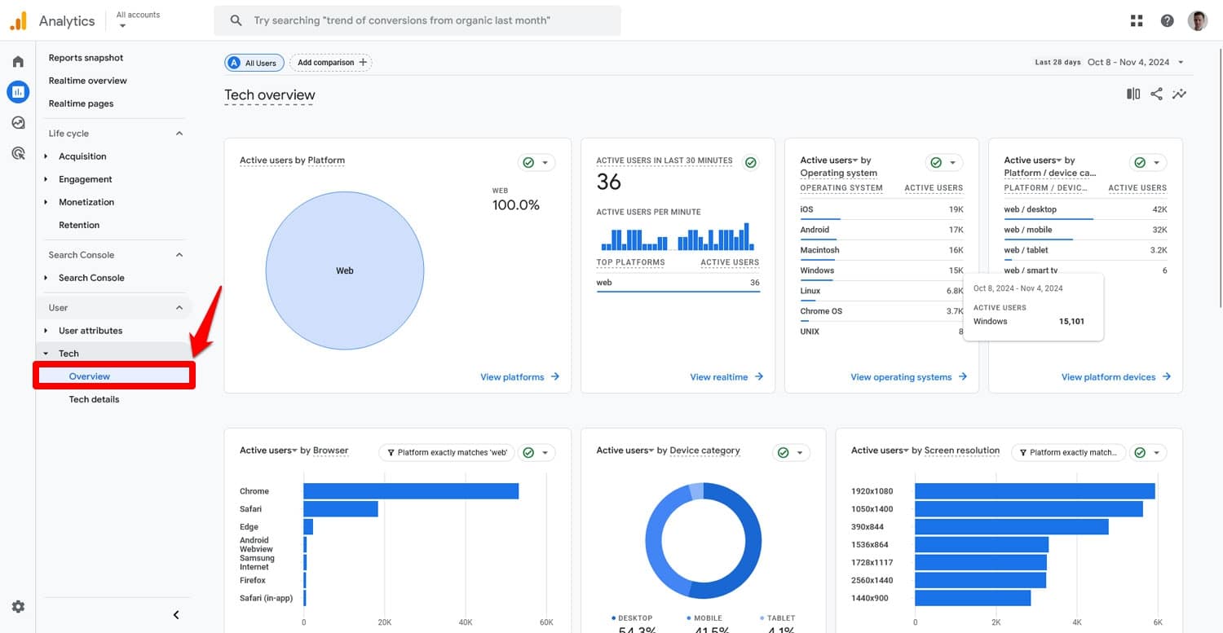Collapse the Search Console section
1223x633 pixels.
(x=179, y=254)
